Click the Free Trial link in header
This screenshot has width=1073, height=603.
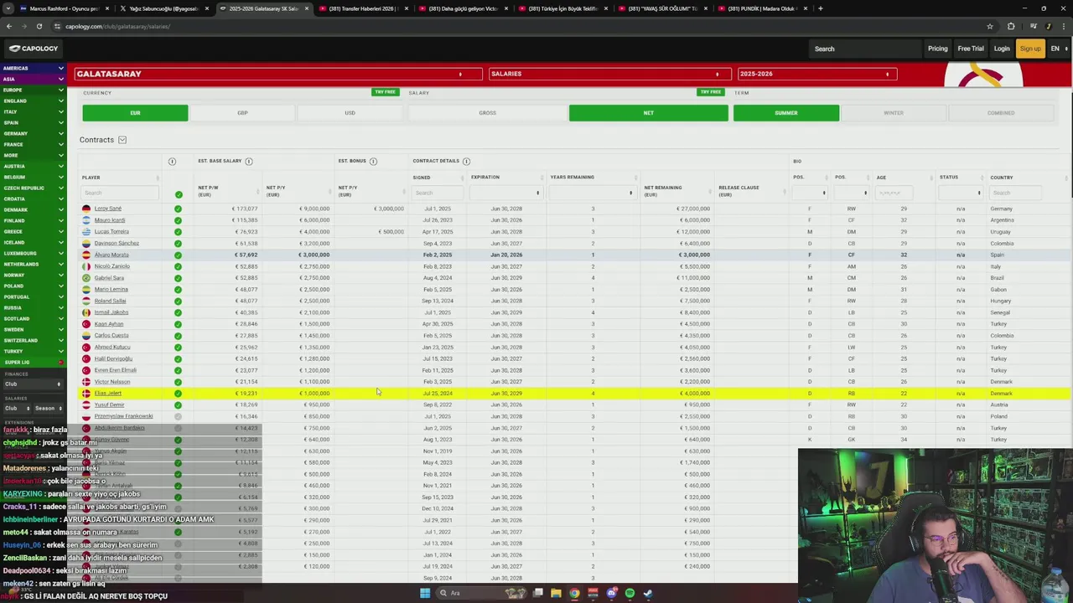click(971, 49)
